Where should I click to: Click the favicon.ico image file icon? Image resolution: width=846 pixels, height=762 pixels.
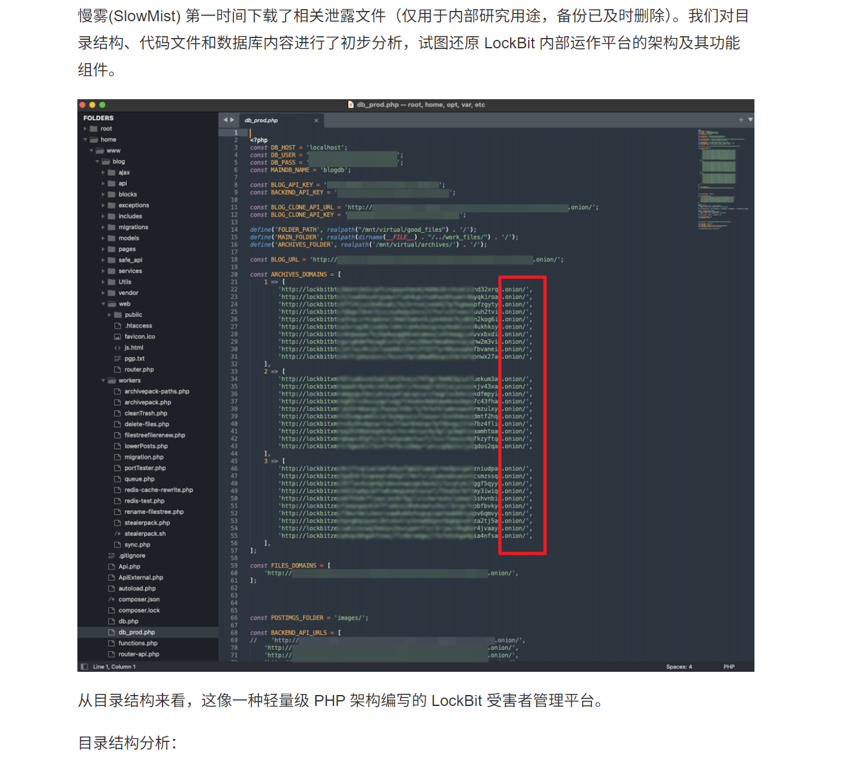[x=117, y=337]
